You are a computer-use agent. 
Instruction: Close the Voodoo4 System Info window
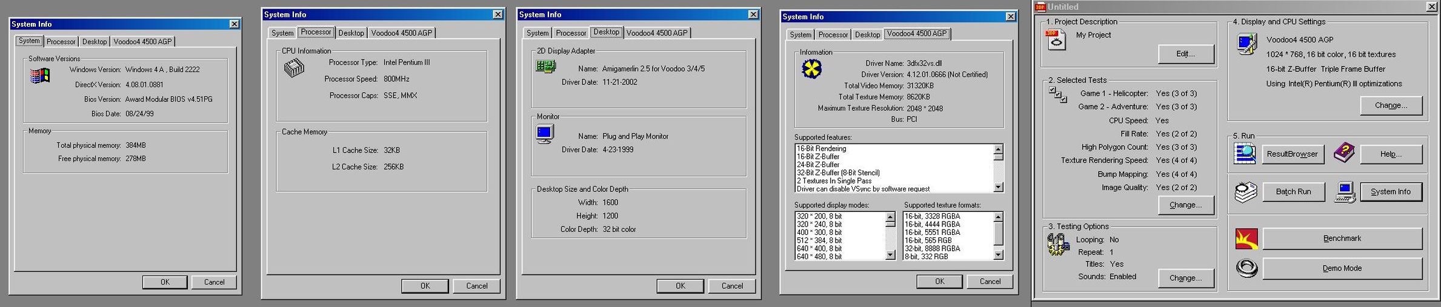point(1011,16)
